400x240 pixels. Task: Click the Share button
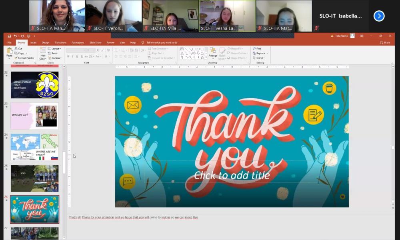385,42
